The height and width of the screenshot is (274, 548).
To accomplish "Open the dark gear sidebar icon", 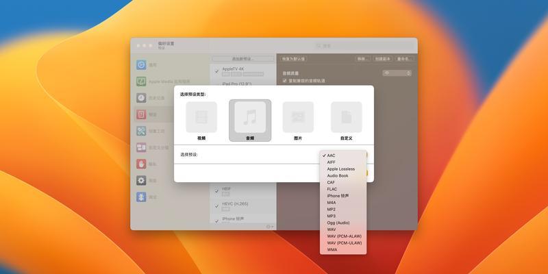I will pyautogui.click(x=141, y=180).
